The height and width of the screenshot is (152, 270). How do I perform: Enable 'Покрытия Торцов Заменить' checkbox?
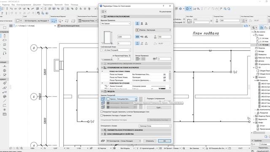point(102,111)
